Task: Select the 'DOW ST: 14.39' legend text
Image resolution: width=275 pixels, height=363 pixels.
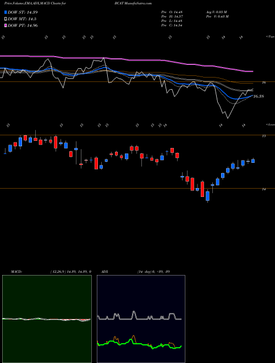Action: [x=23, y=12]
